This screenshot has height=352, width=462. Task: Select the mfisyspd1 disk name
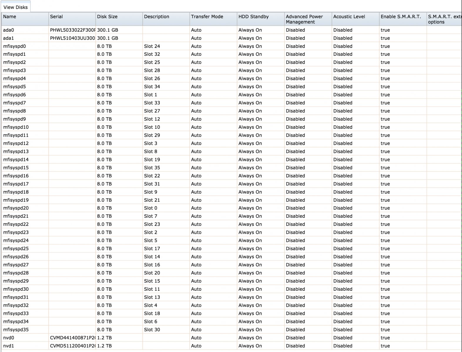(x=14, y=54)
